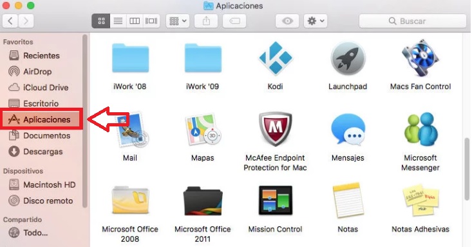This screenshot has width=472, height=247.
Task: Launch the Kodi application
Action: coord(276,58)
